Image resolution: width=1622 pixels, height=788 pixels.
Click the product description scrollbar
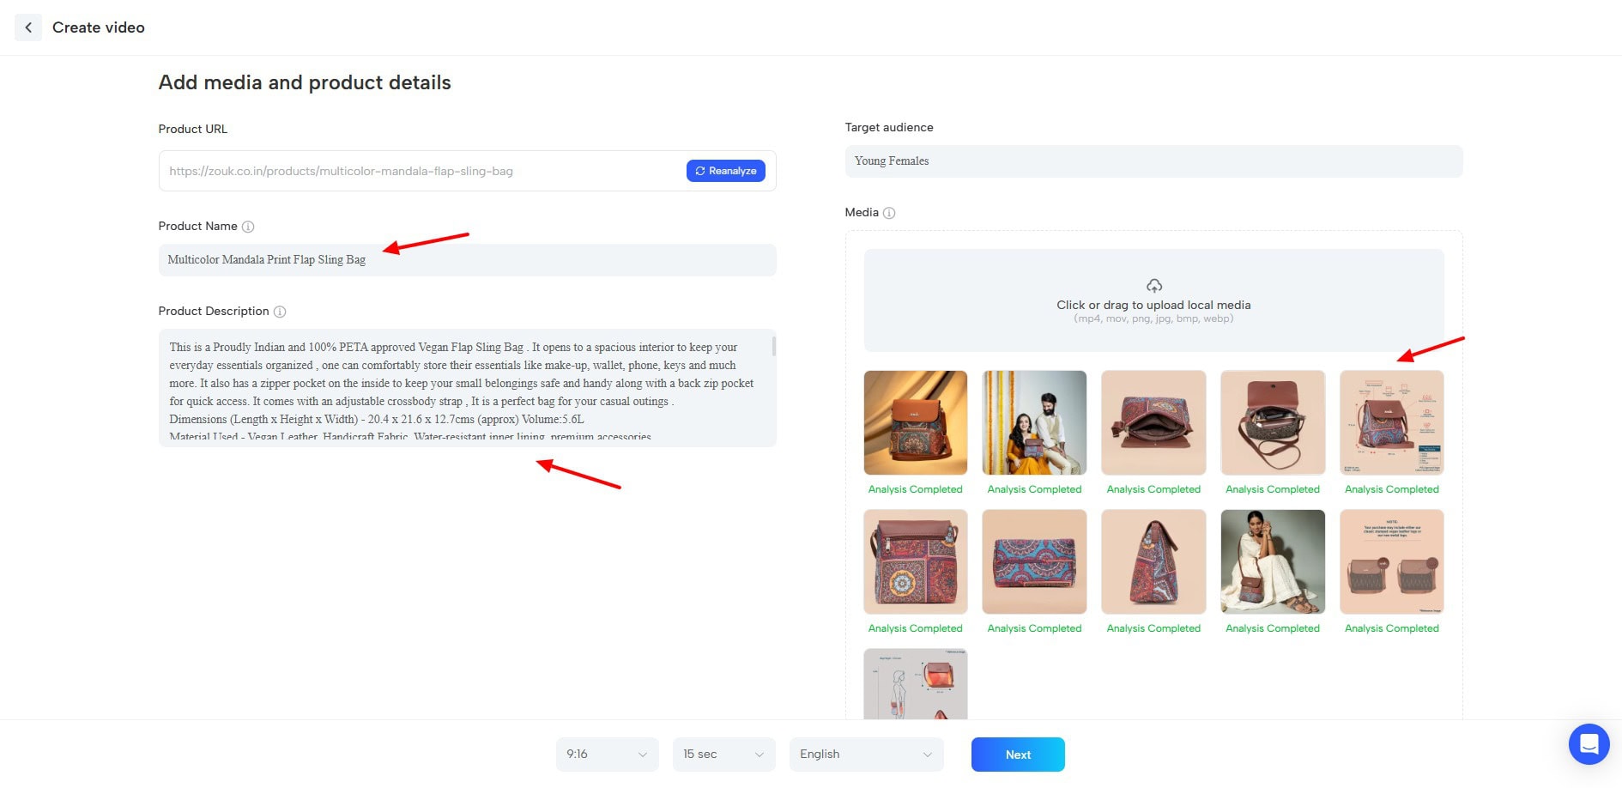(773, 347)
